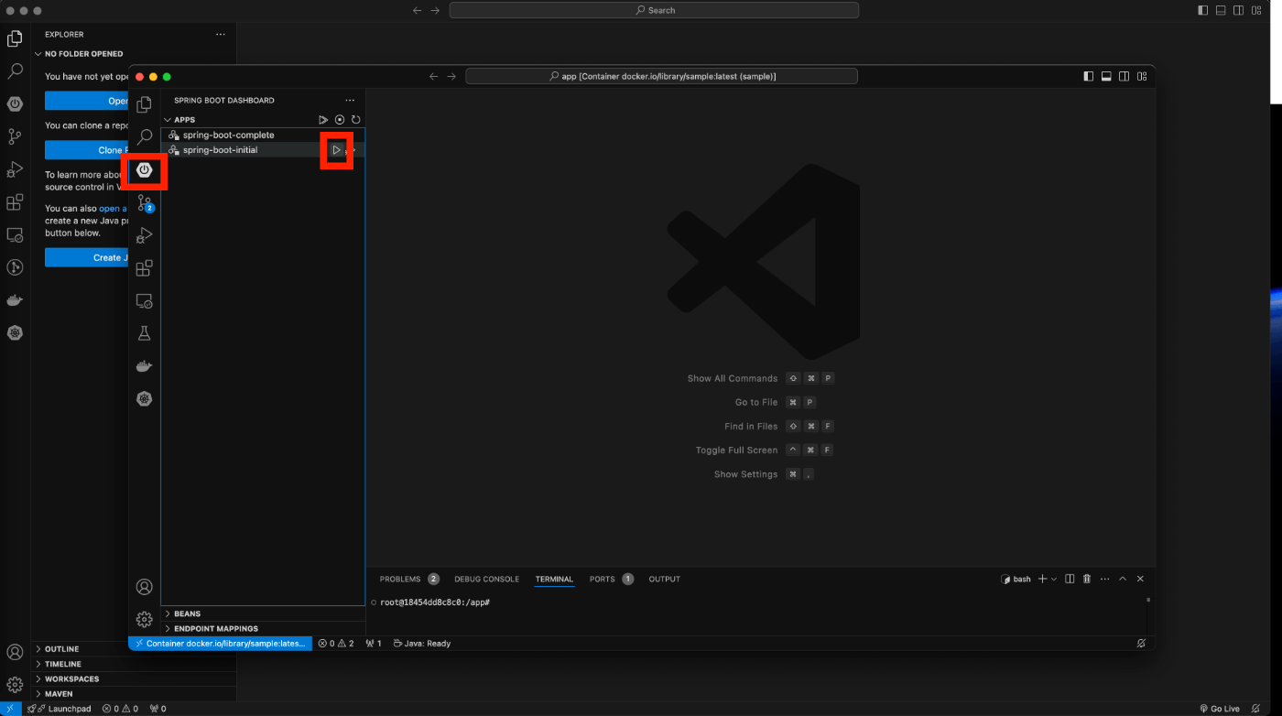Toggle panel in background window title bar
The height and width of the screenshot is (716, 1282).
1221,10
